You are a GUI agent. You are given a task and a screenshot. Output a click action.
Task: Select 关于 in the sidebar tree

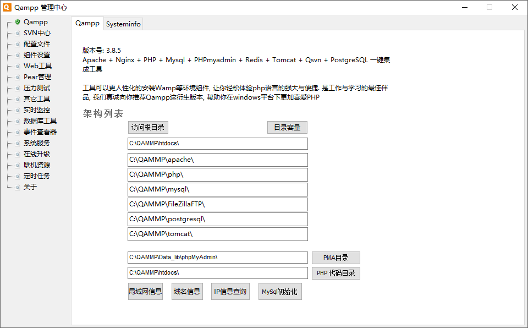coord(29,187)
